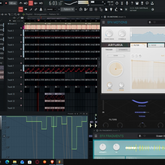Select the NOISE tab in EFX Motions
Viewport: 165px width, 165px height.
click(x=156, y=45)
